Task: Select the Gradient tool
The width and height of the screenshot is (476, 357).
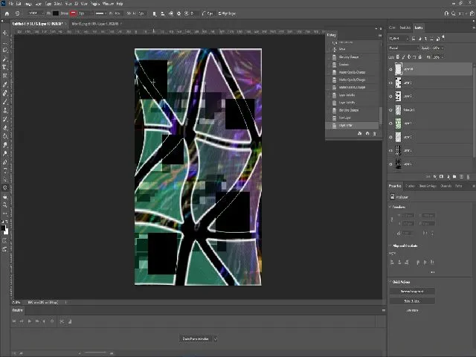Action: pos(5,136)
